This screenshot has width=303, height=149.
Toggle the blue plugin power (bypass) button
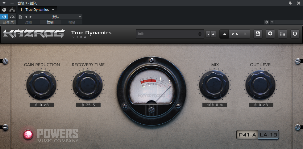point(4,17)
